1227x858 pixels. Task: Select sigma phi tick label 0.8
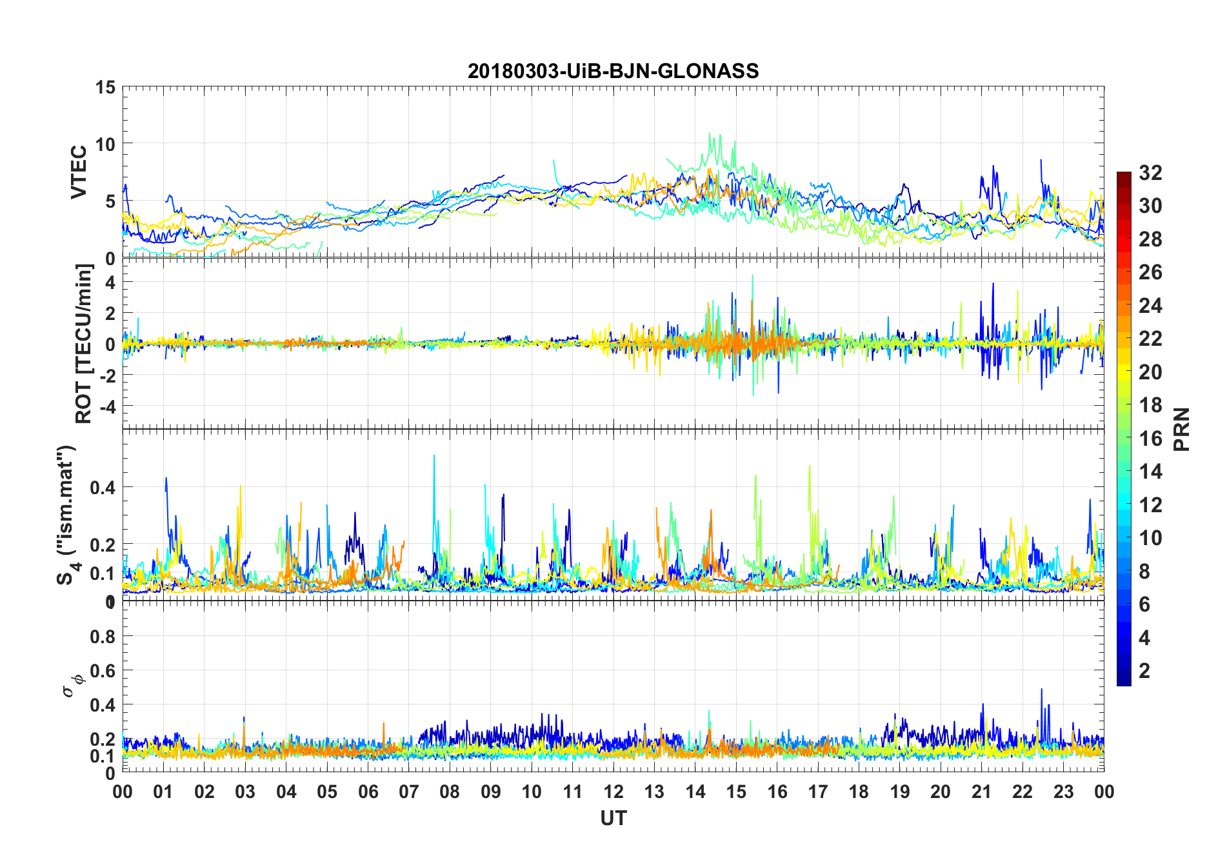(x=103, y=637)
